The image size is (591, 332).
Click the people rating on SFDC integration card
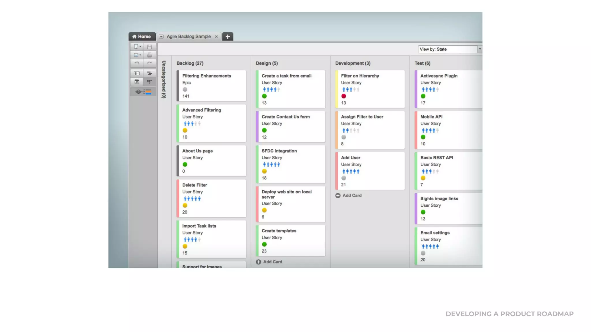(271, 165)
